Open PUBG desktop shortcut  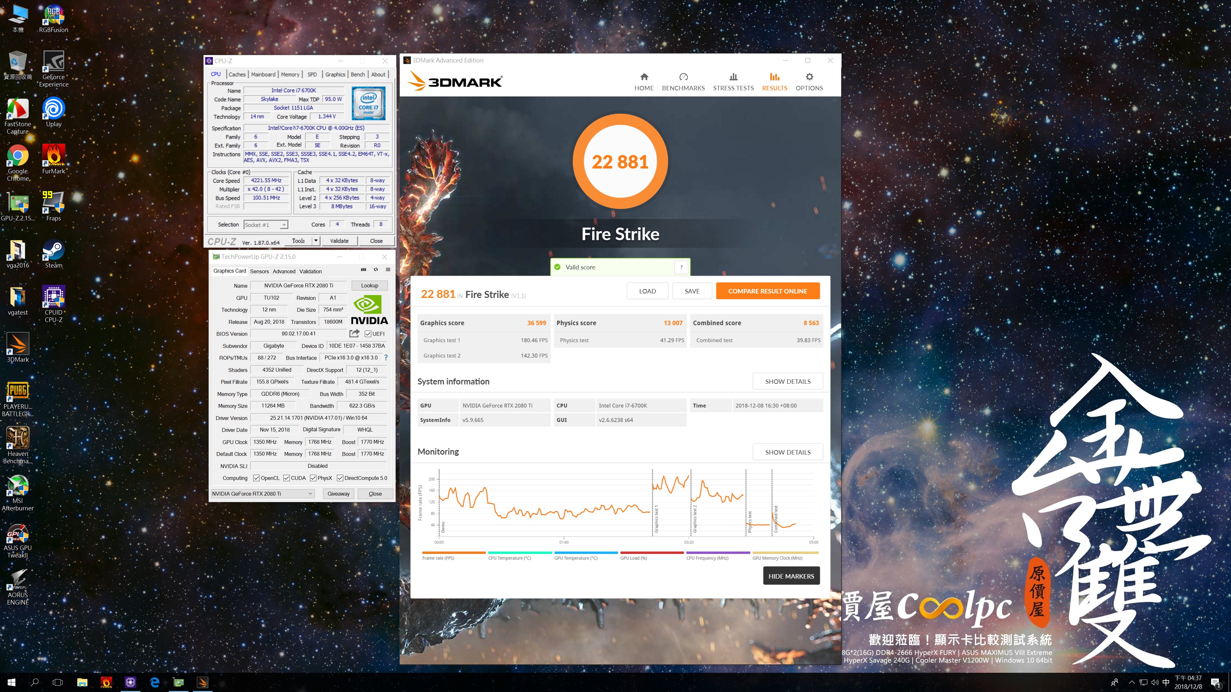pos(18,399)
